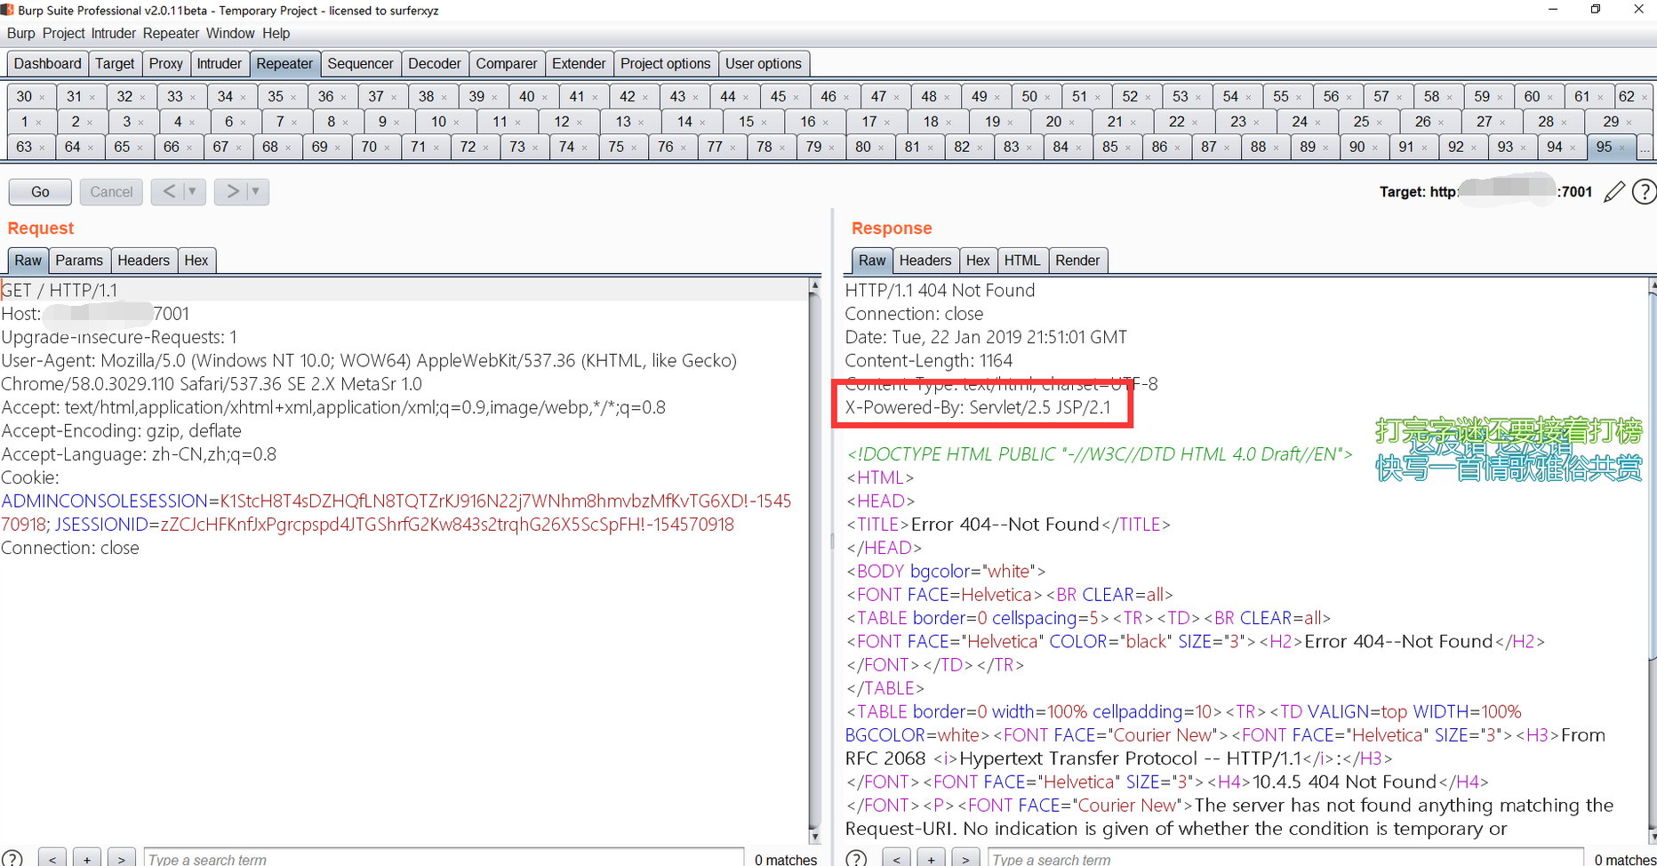Open the Window menu
This screenshot has height=866, width=1657.
tap(230, 34)
